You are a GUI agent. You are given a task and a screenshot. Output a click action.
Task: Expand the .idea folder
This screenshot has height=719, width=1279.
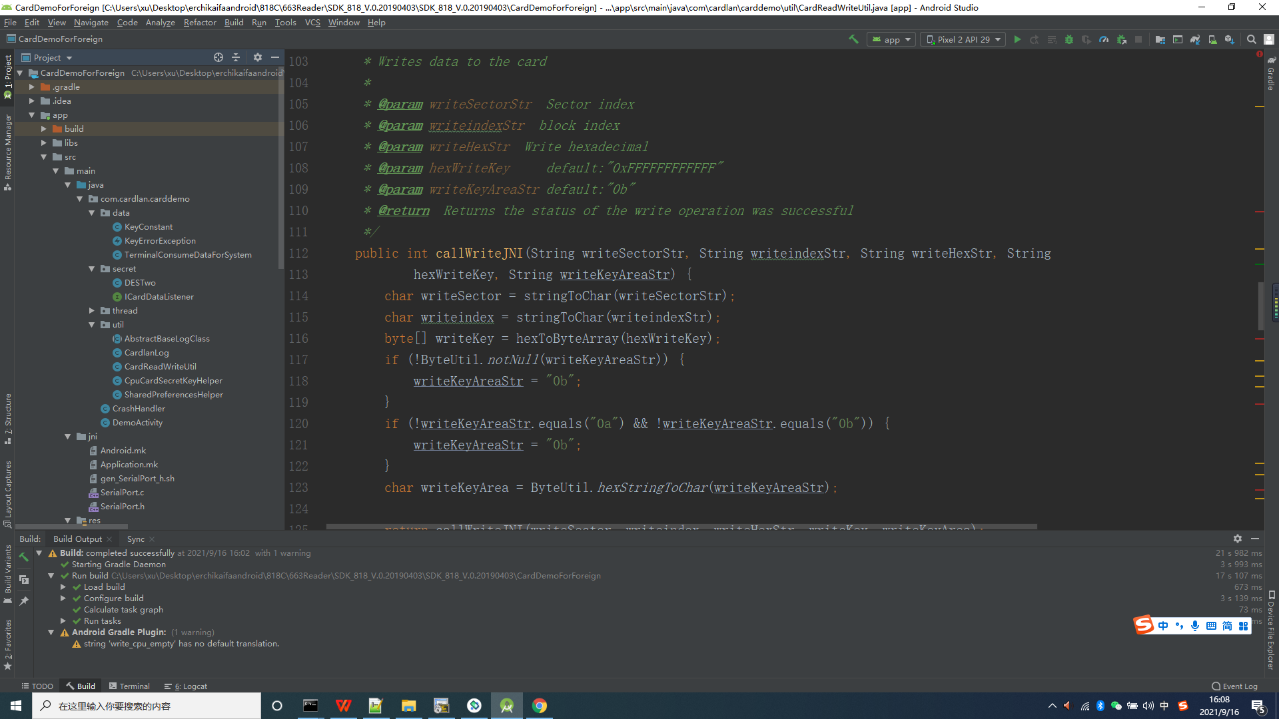click(31, 101)
